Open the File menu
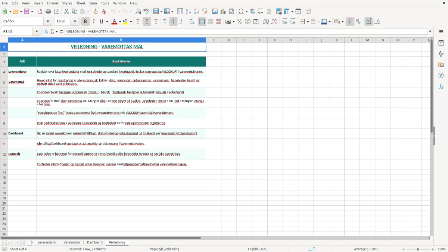The width and height of the screenshot is (448, 252). click(4, 3)
